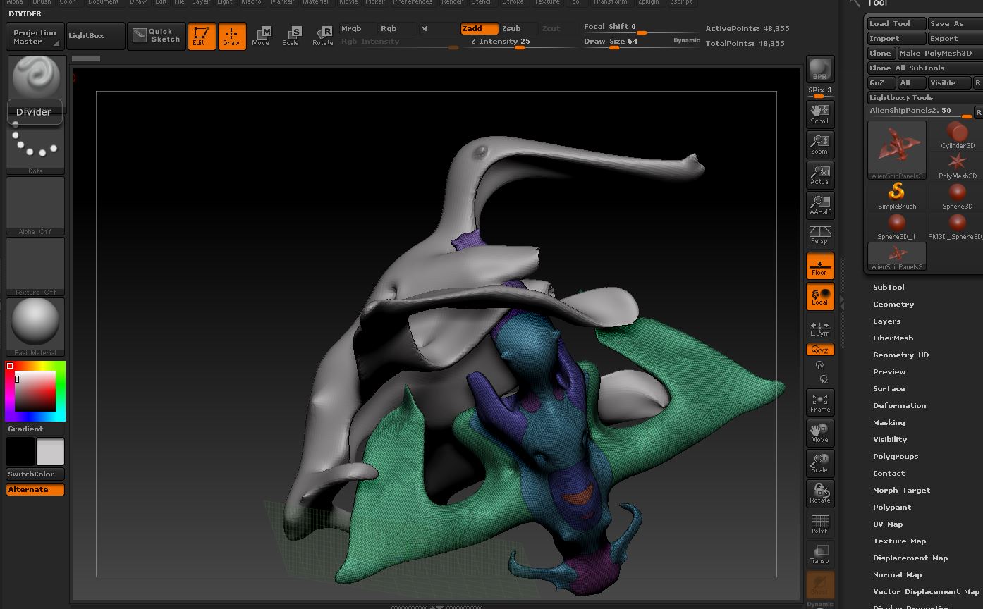Enable Mrgb channel mode

pyautogui.click(x=358, y=29)
